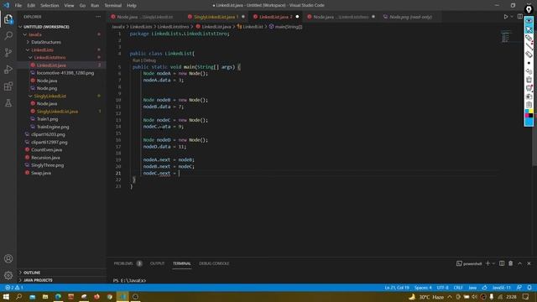
Task: Click Ln 21, Col 19 in status bar
Action: pos(397,288)
